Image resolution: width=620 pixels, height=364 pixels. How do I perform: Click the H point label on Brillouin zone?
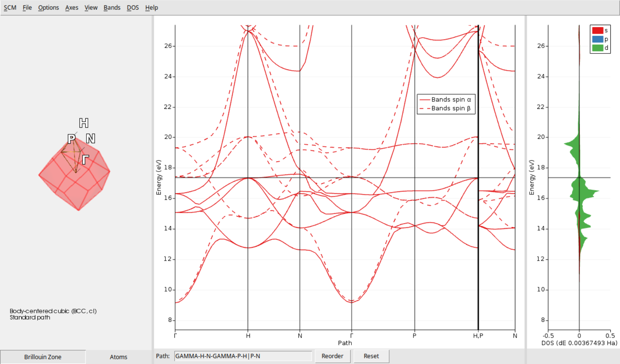[x=83, y=124]
